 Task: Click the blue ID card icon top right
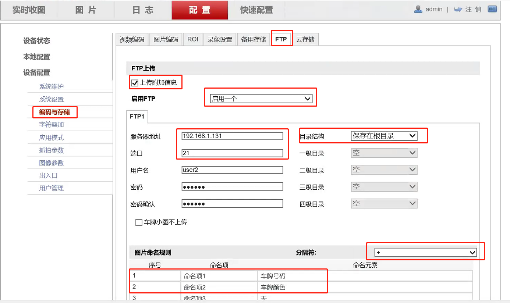pos(492,9)
